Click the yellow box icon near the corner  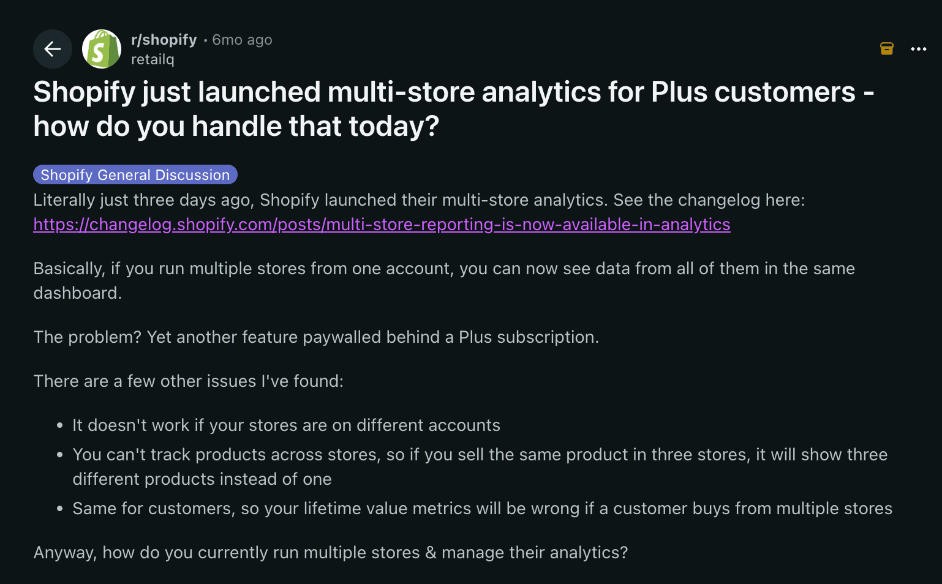[x=886, y=49]
